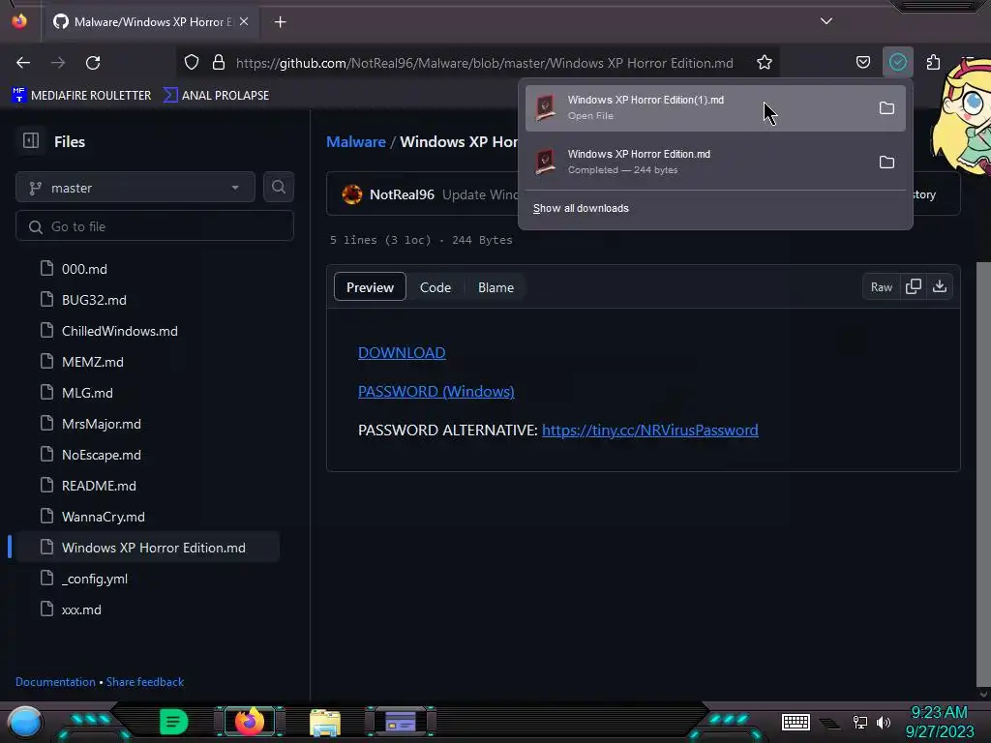Viewport: 991px width, 743px height.
Task: Switch to the Blame tab
Action: 496,287
